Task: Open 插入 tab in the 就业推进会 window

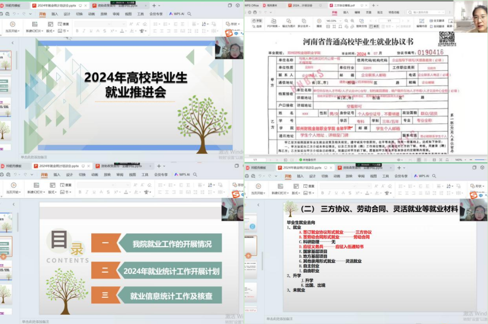Action: coord(55,14)
